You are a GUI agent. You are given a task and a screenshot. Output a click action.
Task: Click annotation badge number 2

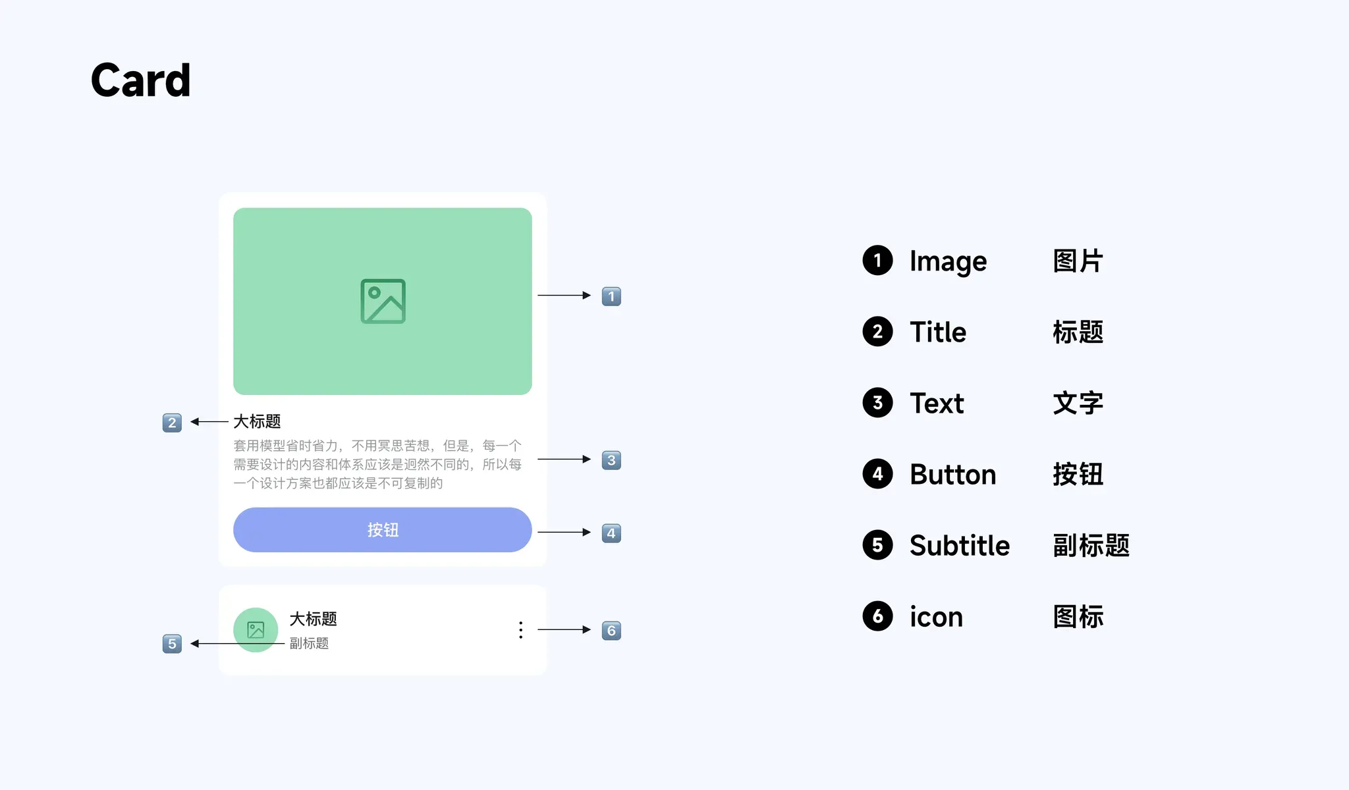[x=172, y=423]
